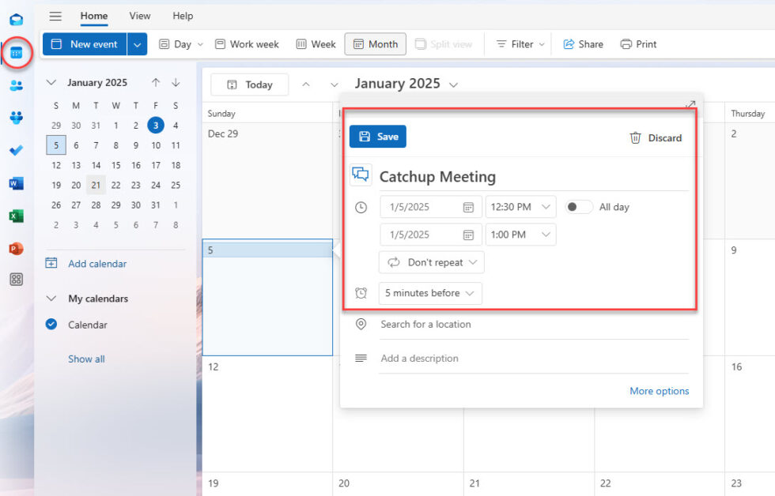Image resolution: width=775 pixels, height=496 pixels.
Task: Click the meeting category chat icon
Action: click(x=361, y=175)
